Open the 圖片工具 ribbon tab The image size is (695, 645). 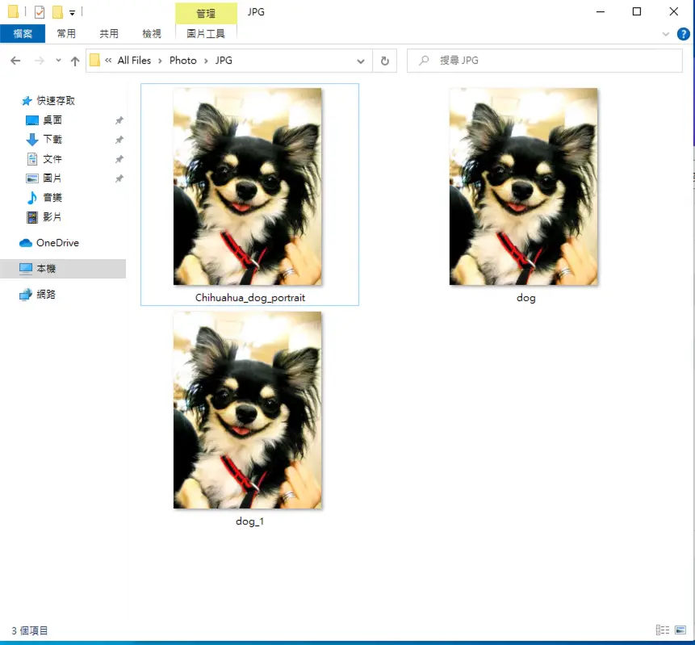coord(206,34)
